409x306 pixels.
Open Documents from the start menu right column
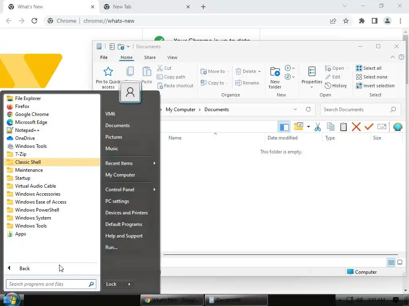(x=117, y=126)
